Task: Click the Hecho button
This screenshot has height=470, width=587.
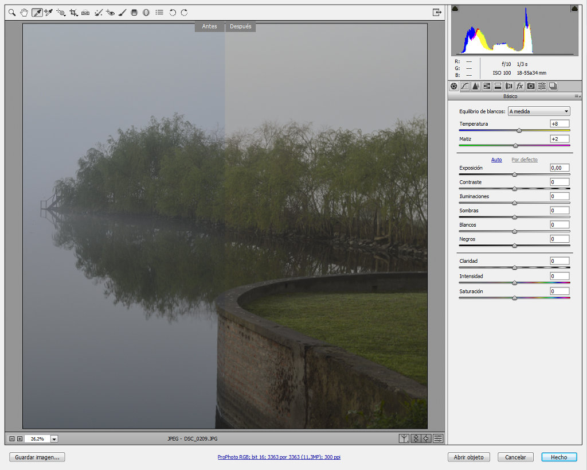Action: [559, 457]
